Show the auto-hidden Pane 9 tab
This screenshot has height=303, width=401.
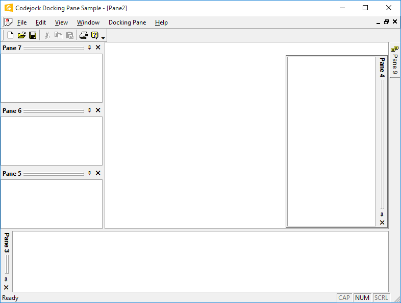coord(395,60)
